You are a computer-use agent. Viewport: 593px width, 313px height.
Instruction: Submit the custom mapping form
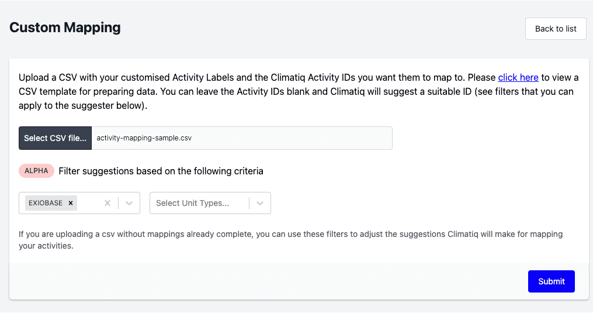click(551, 281)
